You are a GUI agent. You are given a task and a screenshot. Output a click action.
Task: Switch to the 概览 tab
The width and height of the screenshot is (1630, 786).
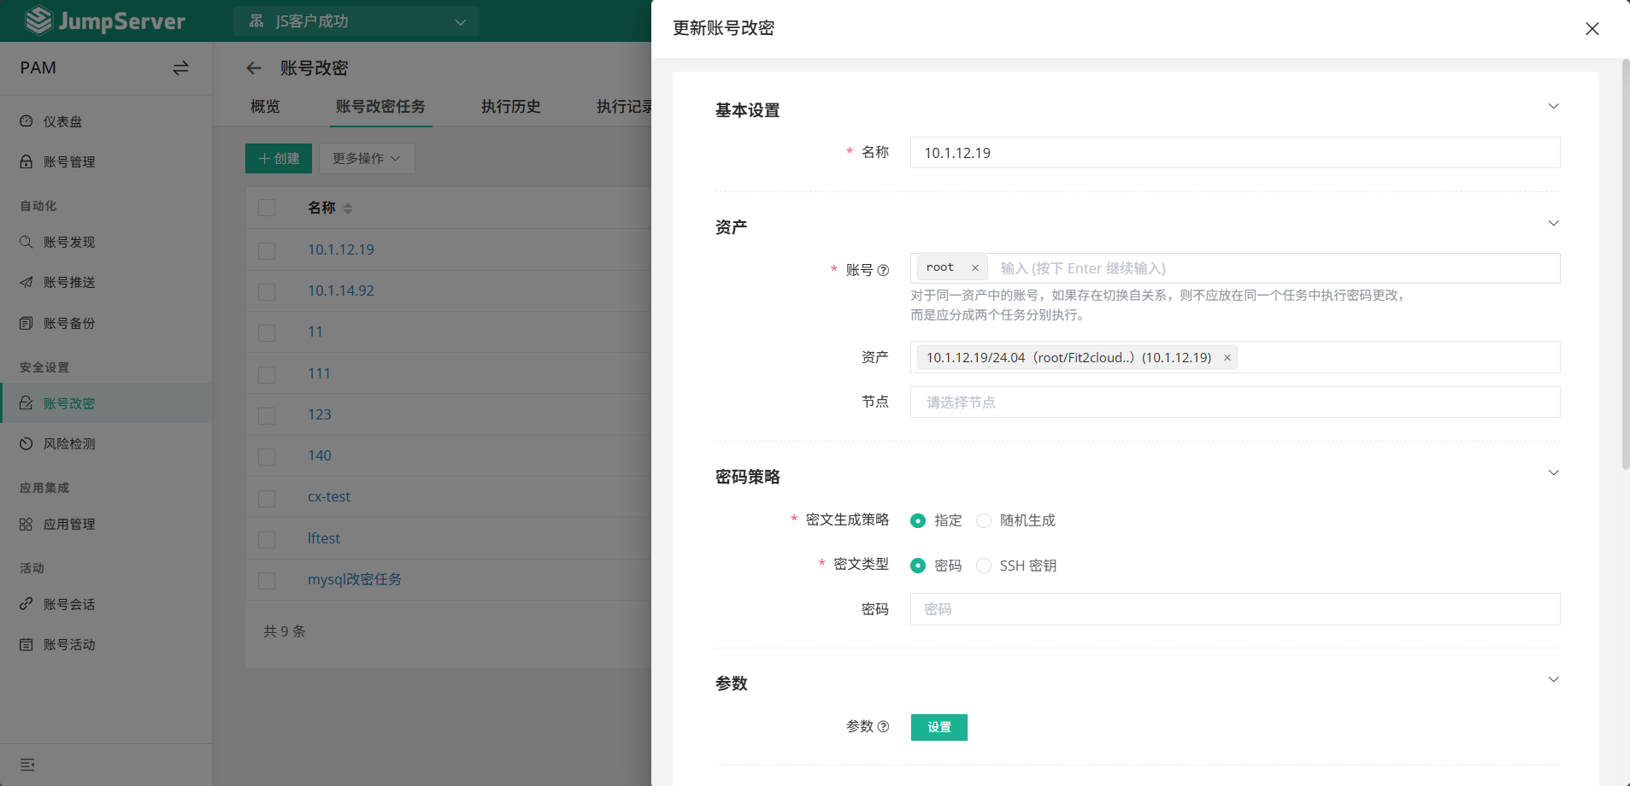[x=264, y=107]
